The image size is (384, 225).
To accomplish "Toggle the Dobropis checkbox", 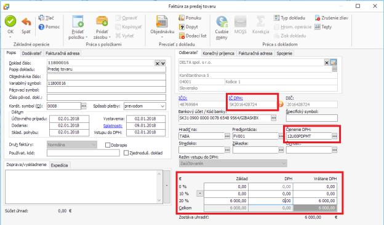I will tap(108, 145).
